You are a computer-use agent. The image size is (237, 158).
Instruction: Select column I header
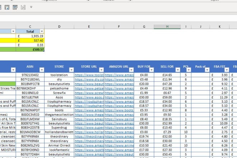(x=186, y=27)
